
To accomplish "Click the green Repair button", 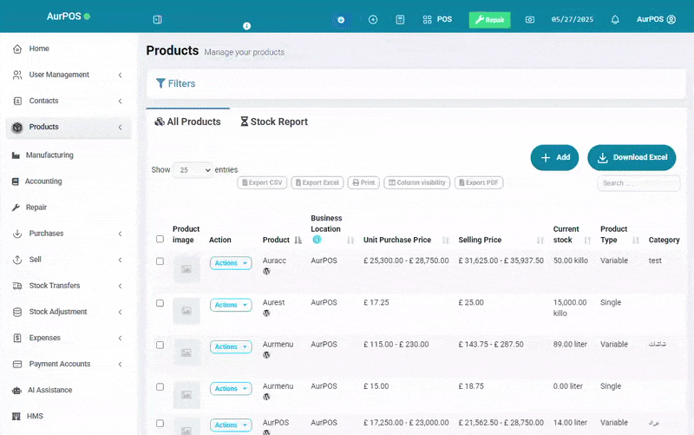I will click(x=489, y=20).
